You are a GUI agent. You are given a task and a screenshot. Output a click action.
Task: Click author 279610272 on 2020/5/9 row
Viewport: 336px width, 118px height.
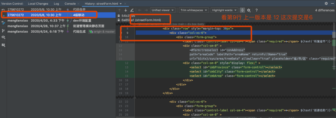tap(15, 9)
